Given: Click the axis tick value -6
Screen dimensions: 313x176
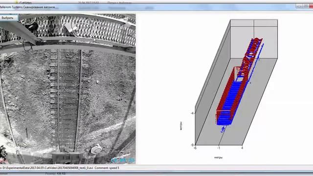Looking at the screenshot, I should [195, 148].
